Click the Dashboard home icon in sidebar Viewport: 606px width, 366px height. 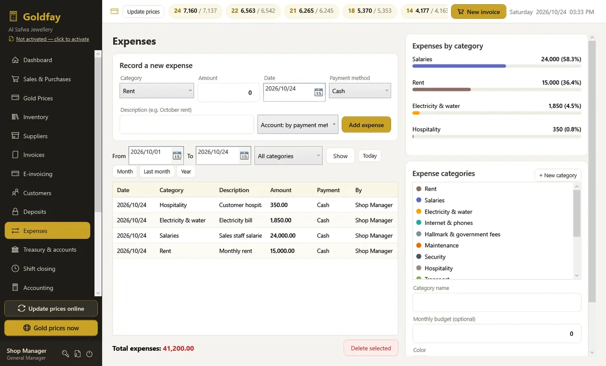click(x=15, y=60)
